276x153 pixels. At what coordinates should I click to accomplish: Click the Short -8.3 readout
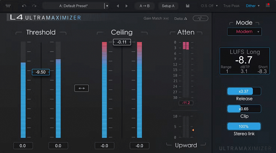point(263,69)
